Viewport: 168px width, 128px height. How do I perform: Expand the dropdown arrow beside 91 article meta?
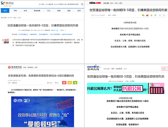[x=65, y=30]
